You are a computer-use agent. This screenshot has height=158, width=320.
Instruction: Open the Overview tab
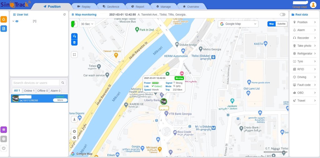tap(191, 7)
